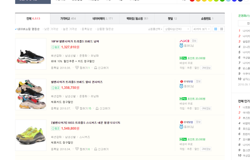Click 구매정보 button on first product
This screenshot has width=250, height=160.
coord(206,68)
